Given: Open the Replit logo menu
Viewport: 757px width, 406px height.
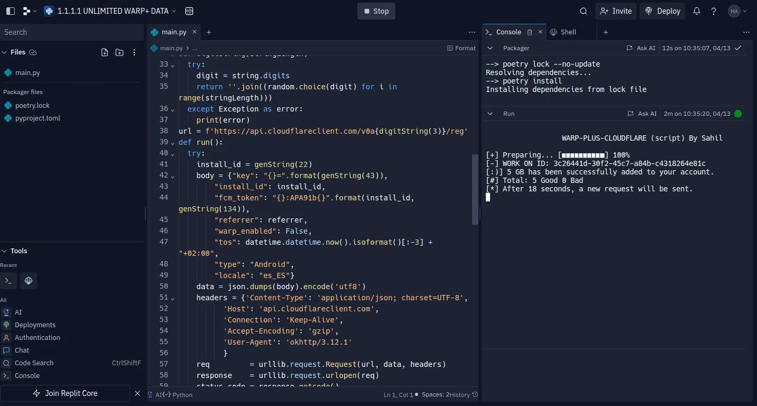Looking at the screenshot, I should [x=30, y=11].
